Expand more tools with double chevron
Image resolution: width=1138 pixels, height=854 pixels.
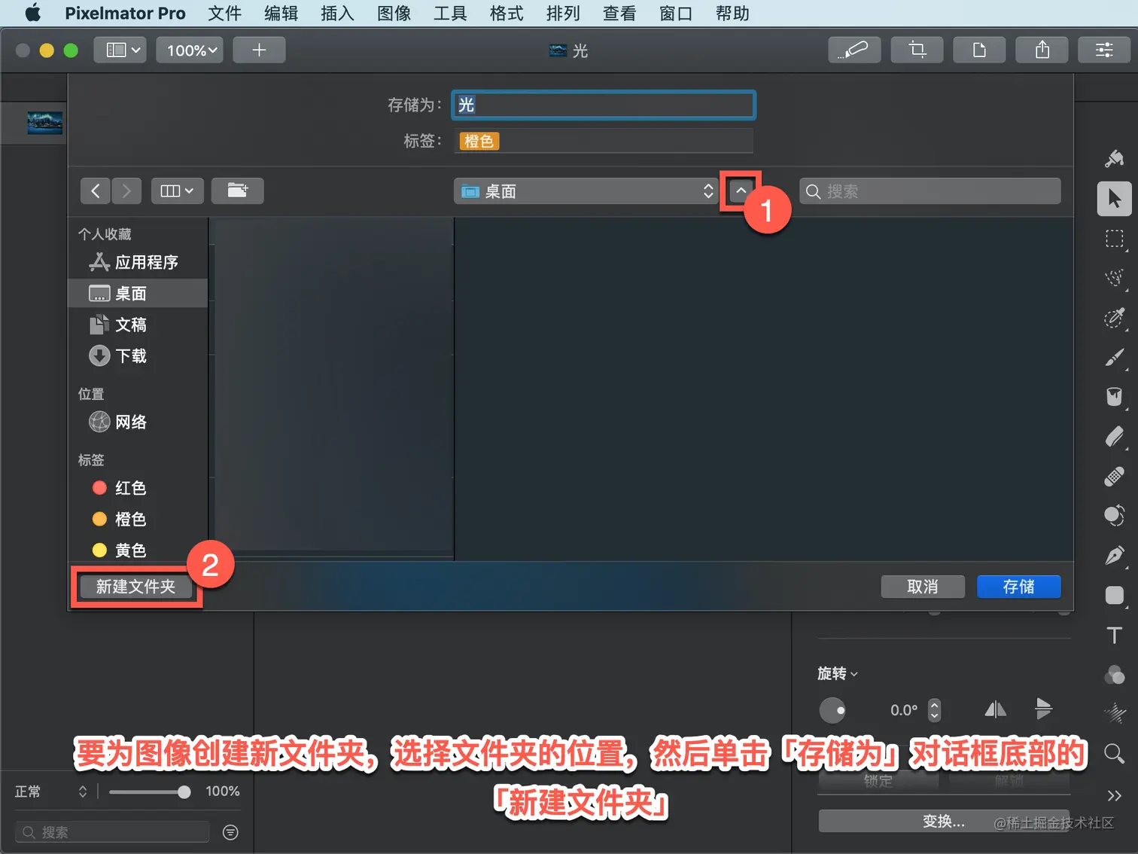(1115, 795)
